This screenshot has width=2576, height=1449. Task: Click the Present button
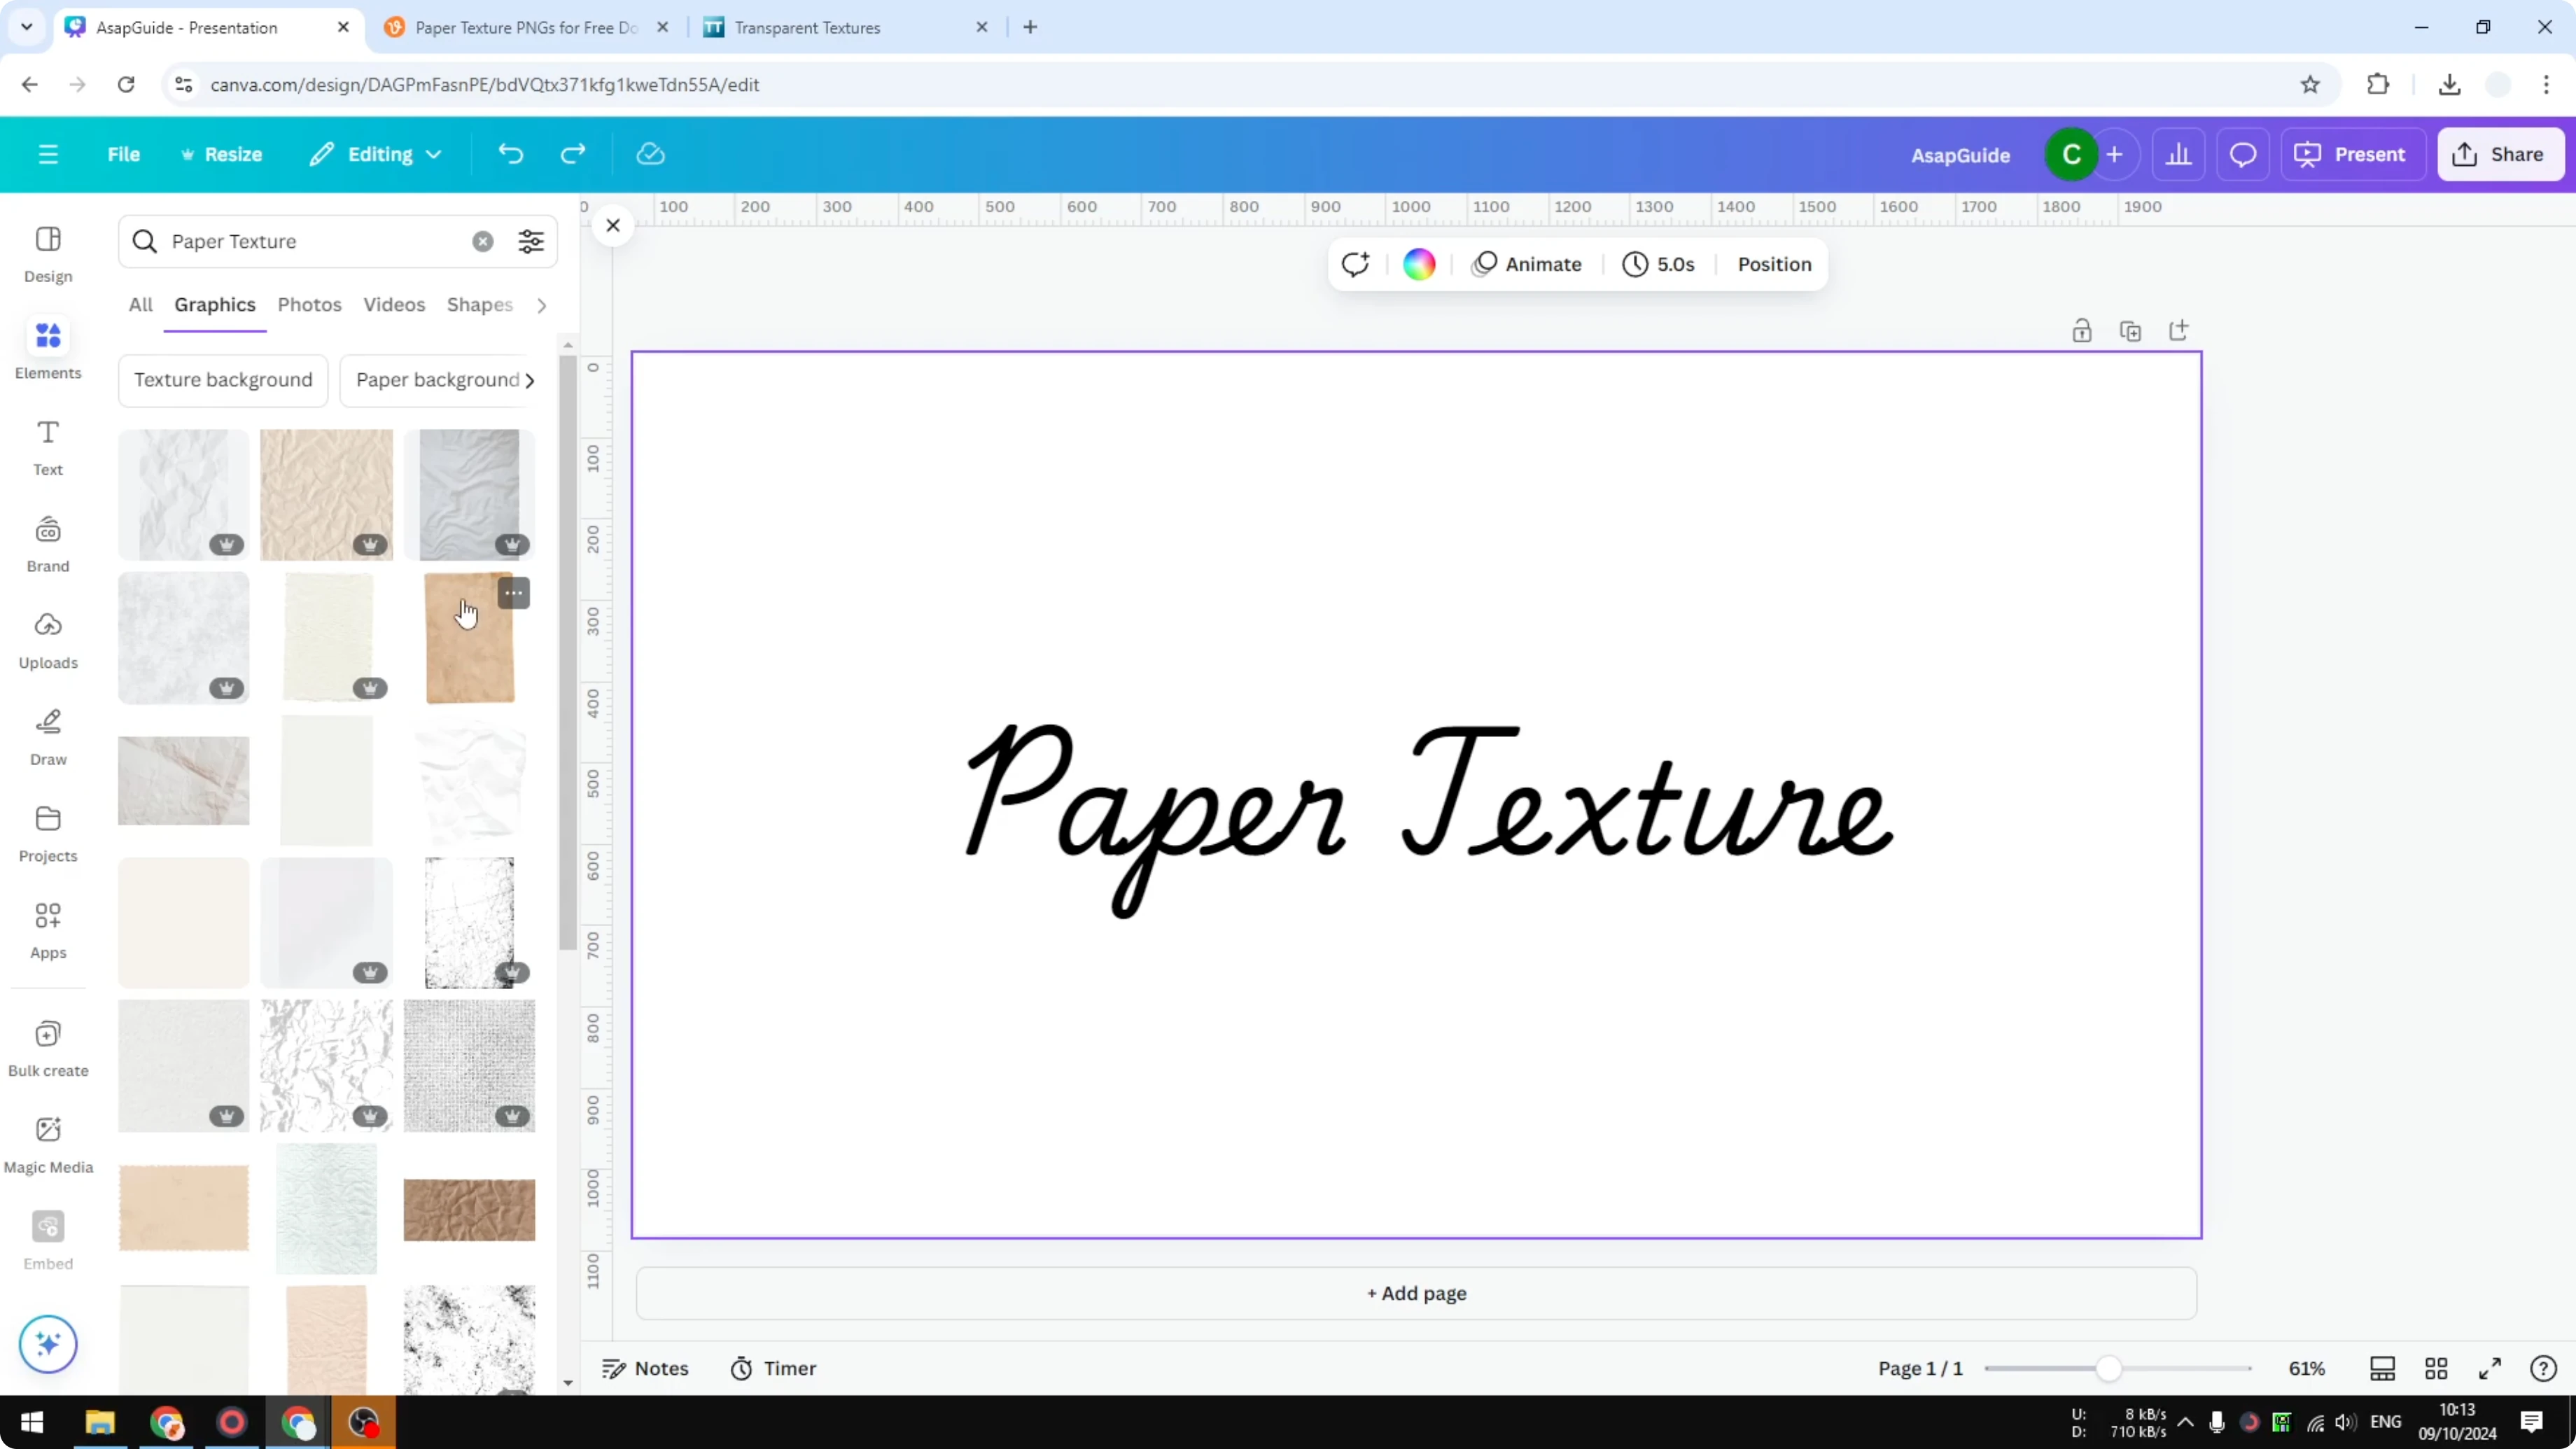point(2354,154)
